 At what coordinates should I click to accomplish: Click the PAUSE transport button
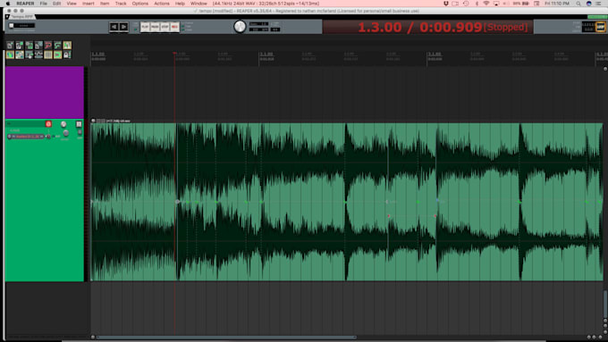(155, 27)
